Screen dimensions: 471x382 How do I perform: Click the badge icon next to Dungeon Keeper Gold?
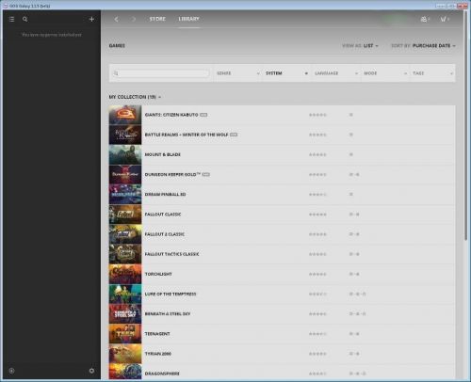coord(205,174)
